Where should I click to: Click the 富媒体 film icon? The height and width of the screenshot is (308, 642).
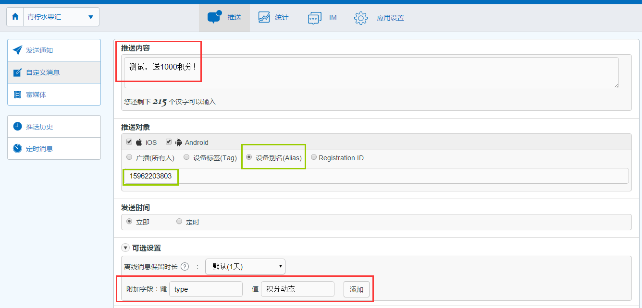(x=17, y=95)
